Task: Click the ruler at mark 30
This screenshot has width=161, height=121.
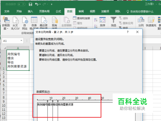Action: (x=77, y=98)
